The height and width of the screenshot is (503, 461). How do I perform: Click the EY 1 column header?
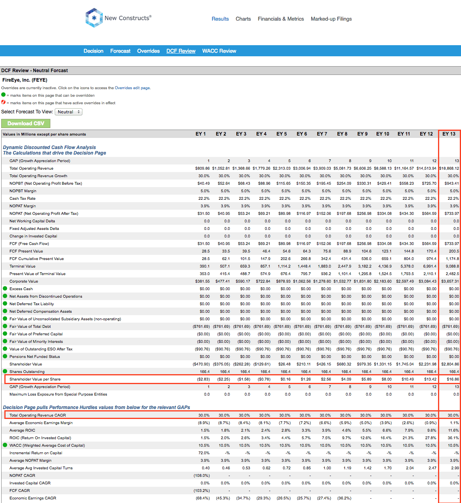click(x=201, y=134)
